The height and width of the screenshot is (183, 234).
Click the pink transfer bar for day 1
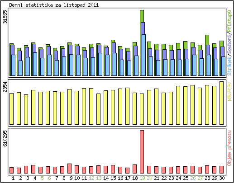coord(11,170)
